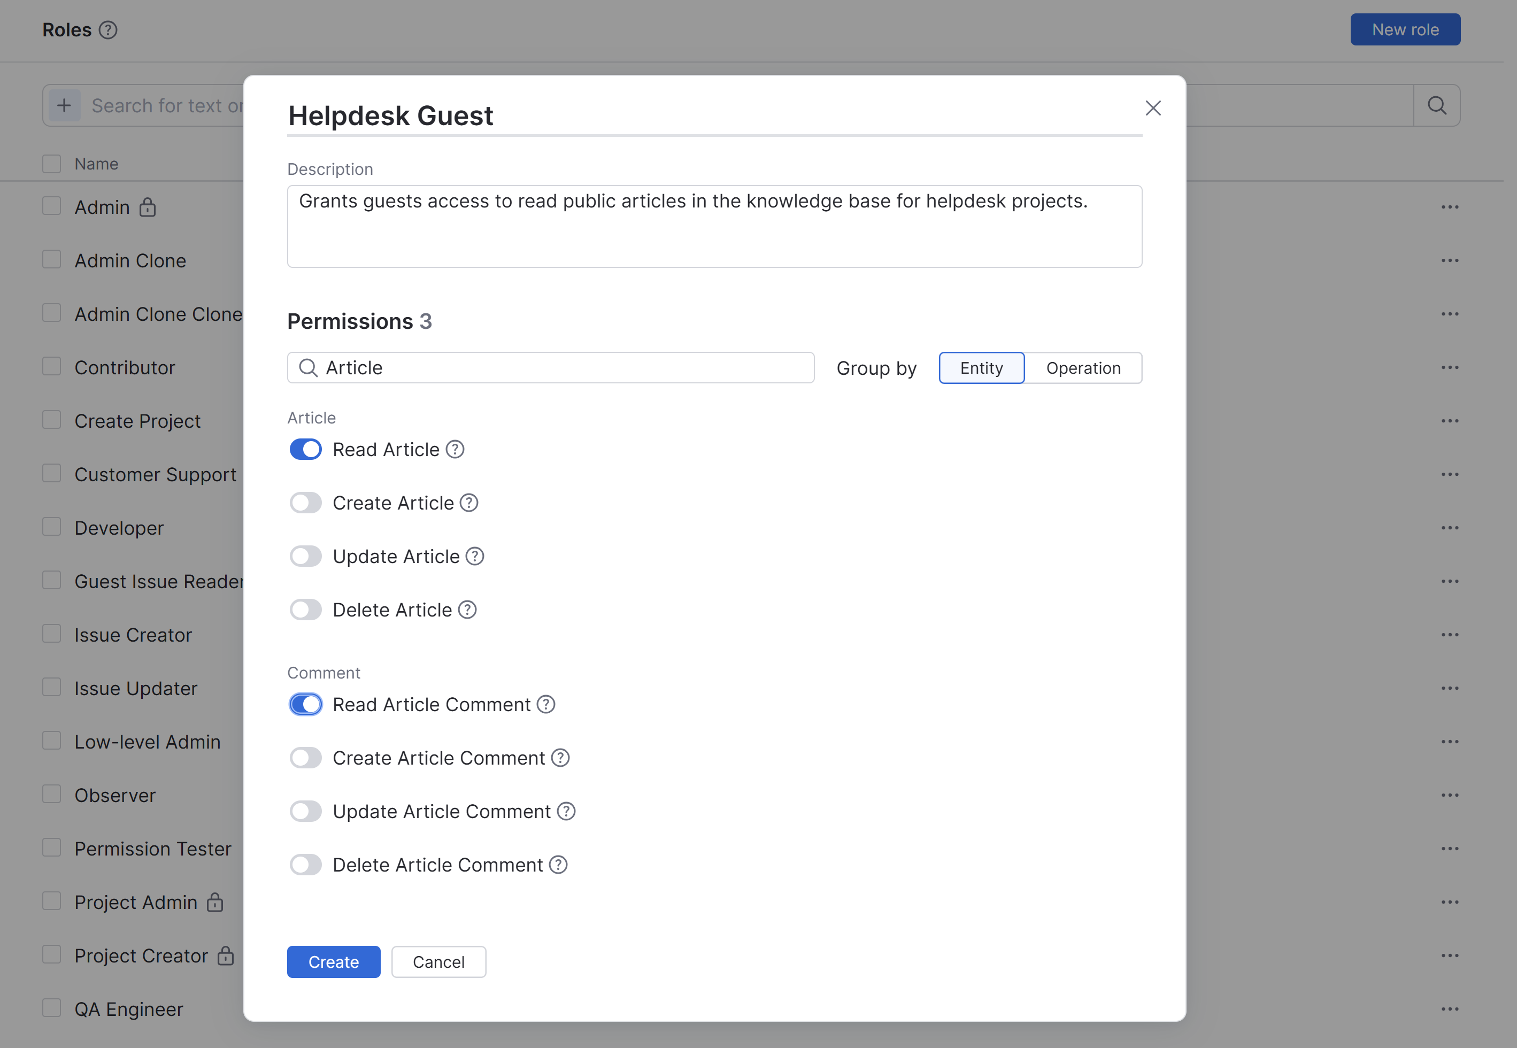Open help tooltip for Read Article

[455, 449]
